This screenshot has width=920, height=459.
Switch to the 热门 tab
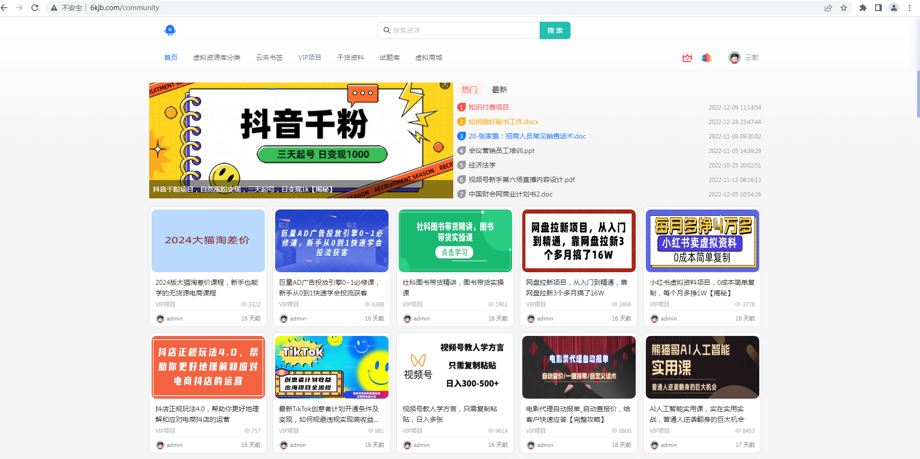[469, 90]
